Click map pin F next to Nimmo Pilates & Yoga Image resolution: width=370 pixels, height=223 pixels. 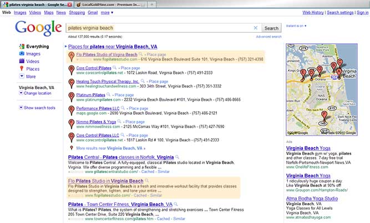(71, 124)
